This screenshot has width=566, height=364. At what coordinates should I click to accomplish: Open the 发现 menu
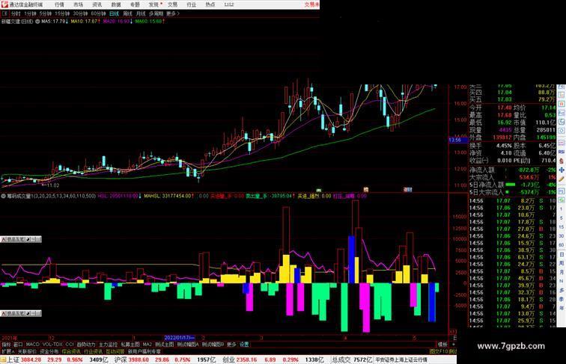153,4
